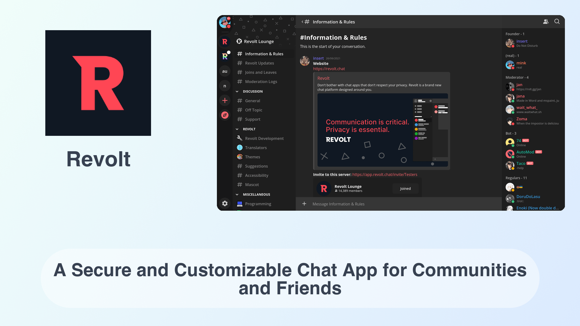This screenshot has width=580, height=326.
Task: Select the Translators globe icon
Action: 240,147
